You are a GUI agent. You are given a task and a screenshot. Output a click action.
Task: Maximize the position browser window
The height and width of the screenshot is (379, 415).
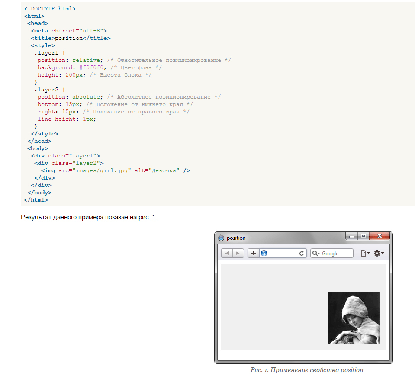click(x=364, y=236)
